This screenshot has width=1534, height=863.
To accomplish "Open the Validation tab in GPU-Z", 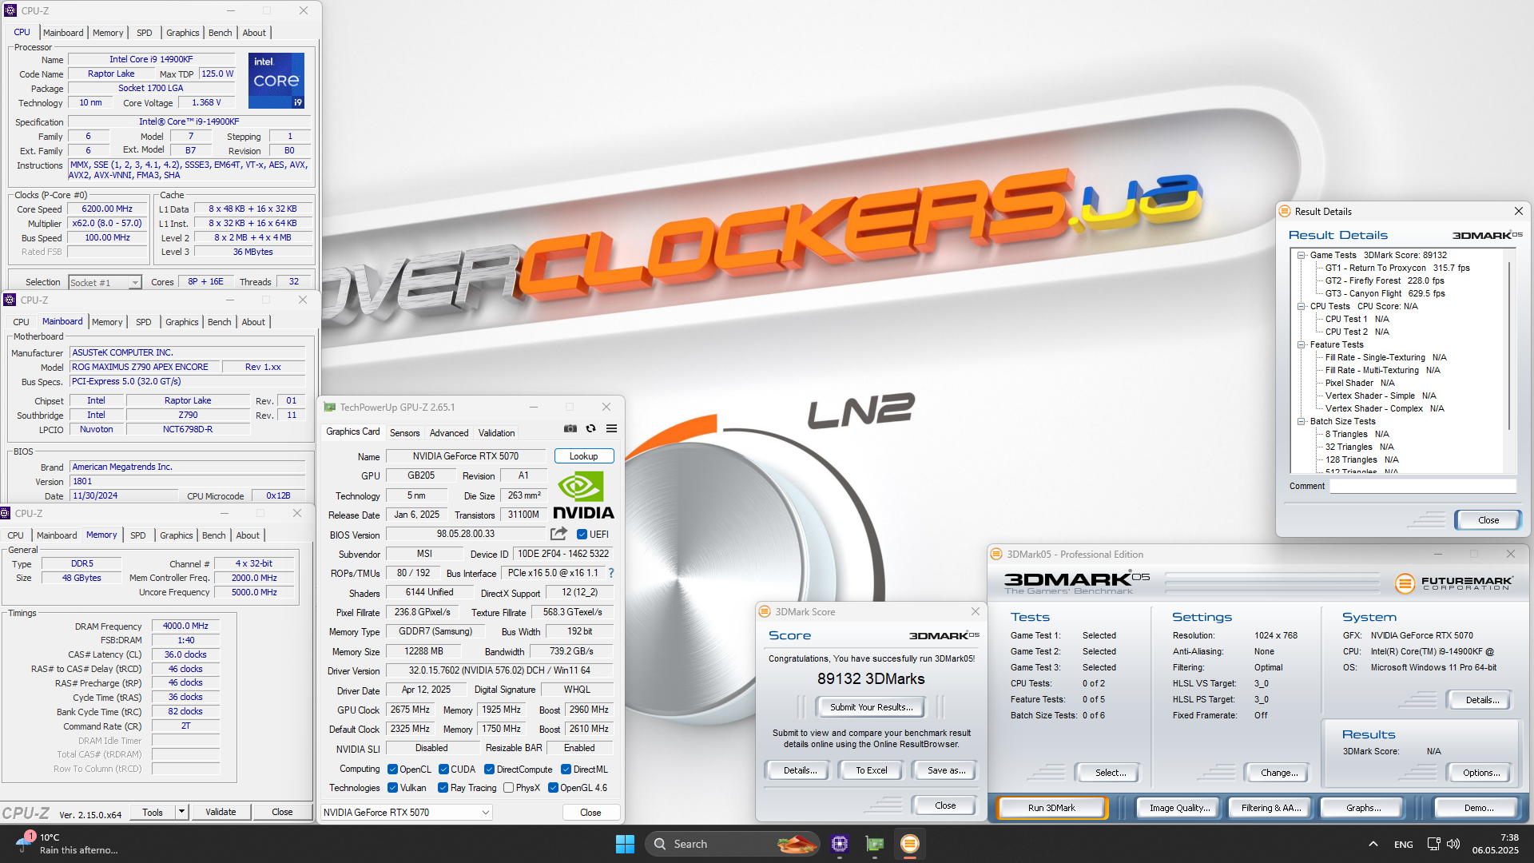I will click(x=496, y=433).
